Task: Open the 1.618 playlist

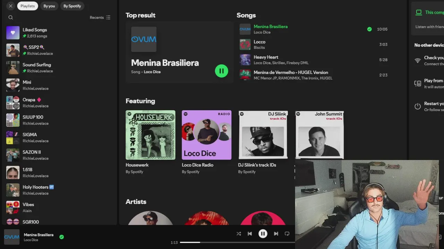Action: (x=59, y=173)
